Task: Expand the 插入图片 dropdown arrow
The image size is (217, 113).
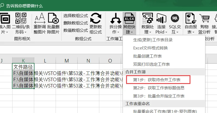Action: point(7,32)
